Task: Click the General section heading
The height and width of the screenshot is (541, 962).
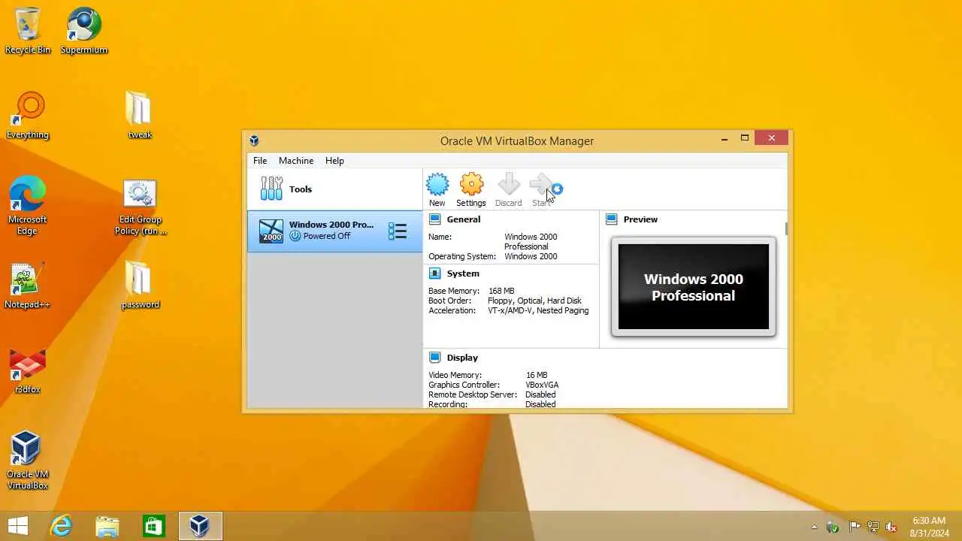Action: [x=464, y=219]
